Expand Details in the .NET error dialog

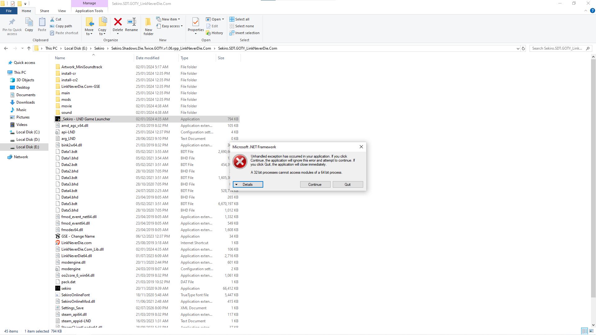248,185
